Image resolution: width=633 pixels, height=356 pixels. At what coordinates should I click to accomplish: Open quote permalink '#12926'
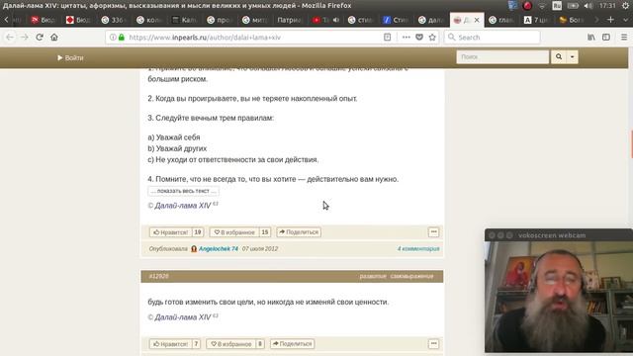point(158,276)
